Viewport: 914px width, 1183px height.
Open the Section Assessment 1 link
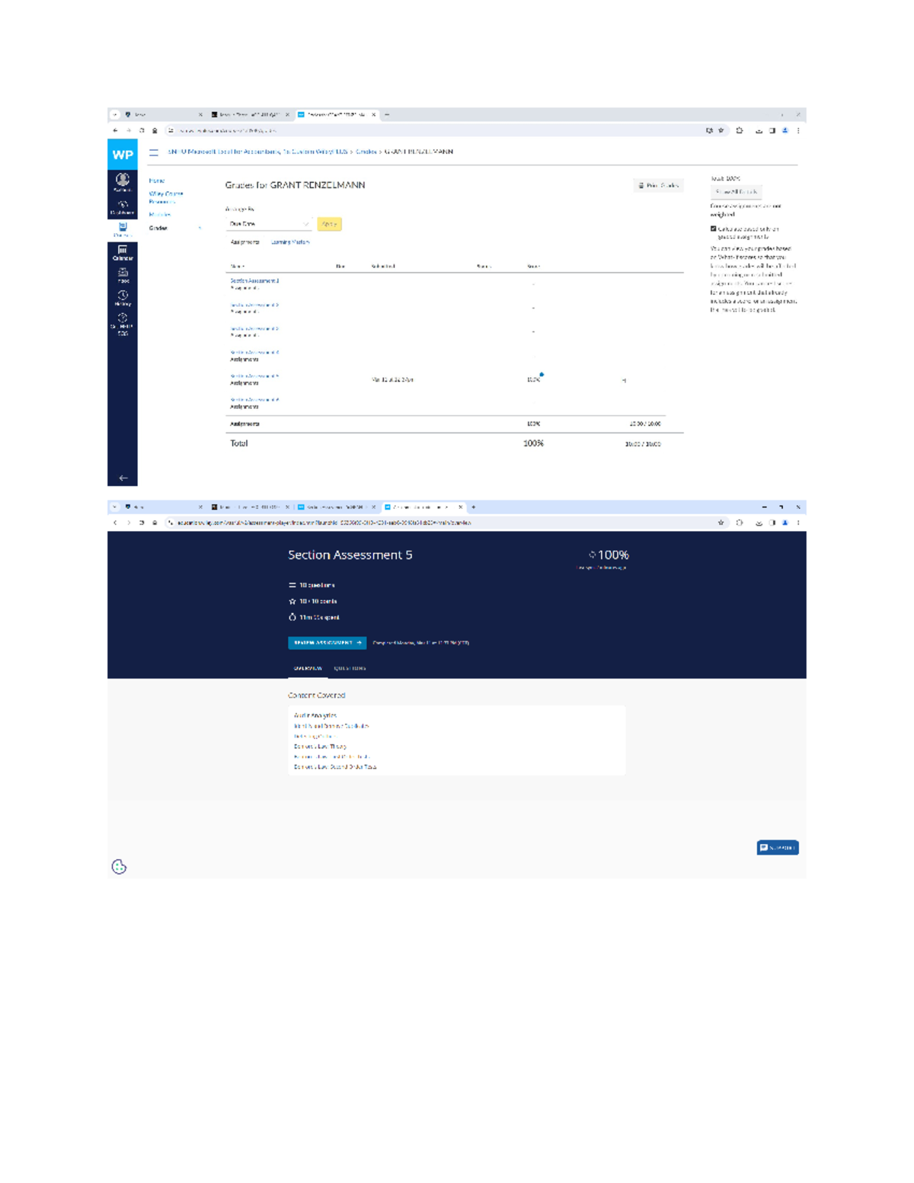(x=254, y=281)
